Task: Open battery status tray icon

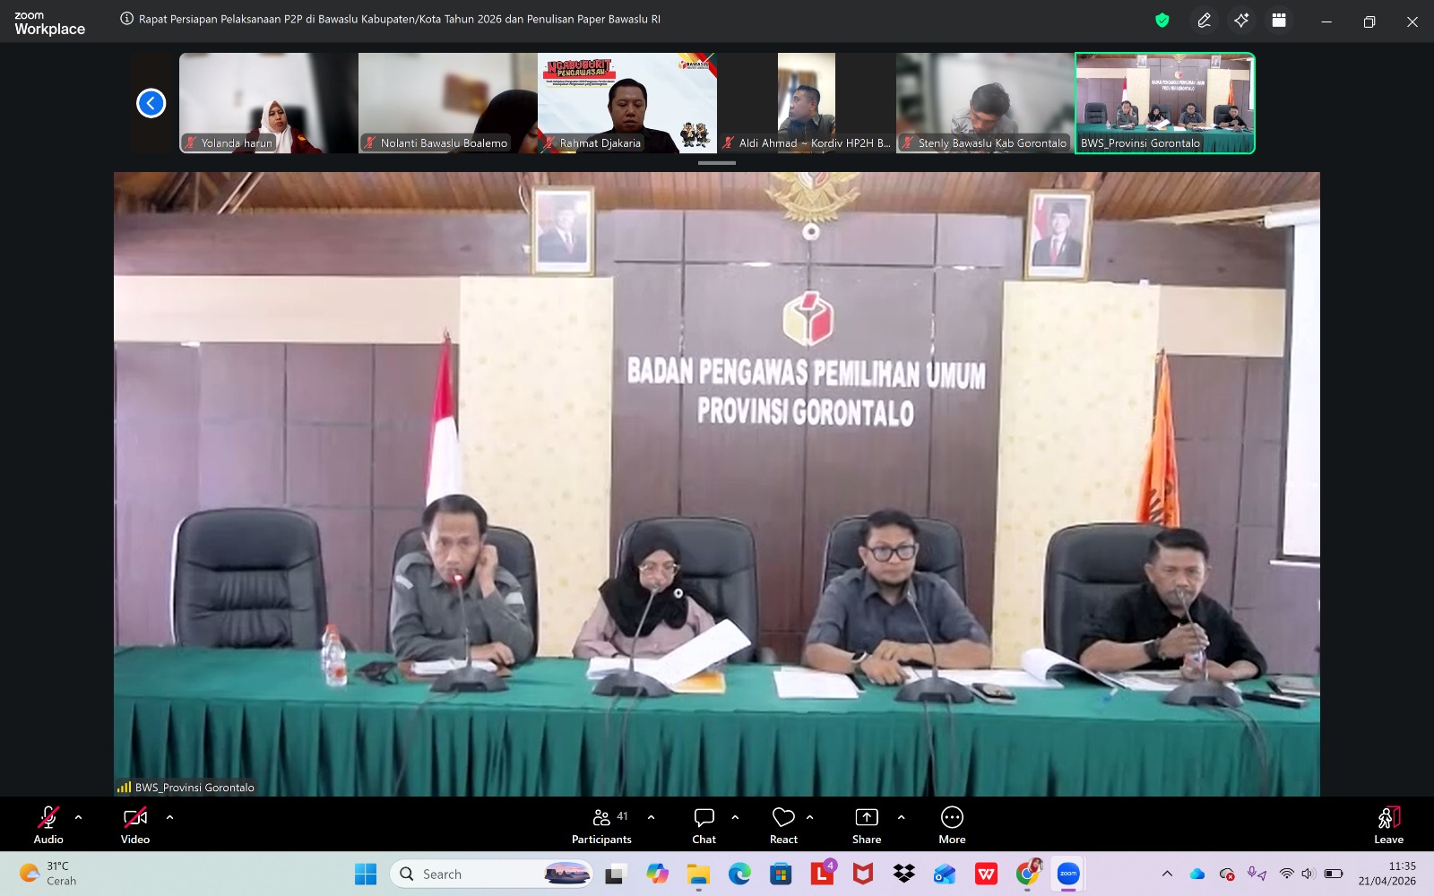Action: tap(1334, 874)
